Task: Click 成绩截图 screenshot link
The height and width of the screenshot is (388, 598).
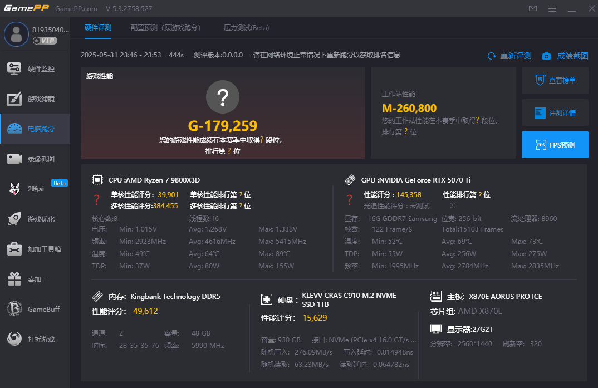Action: (x=565, y=56)
